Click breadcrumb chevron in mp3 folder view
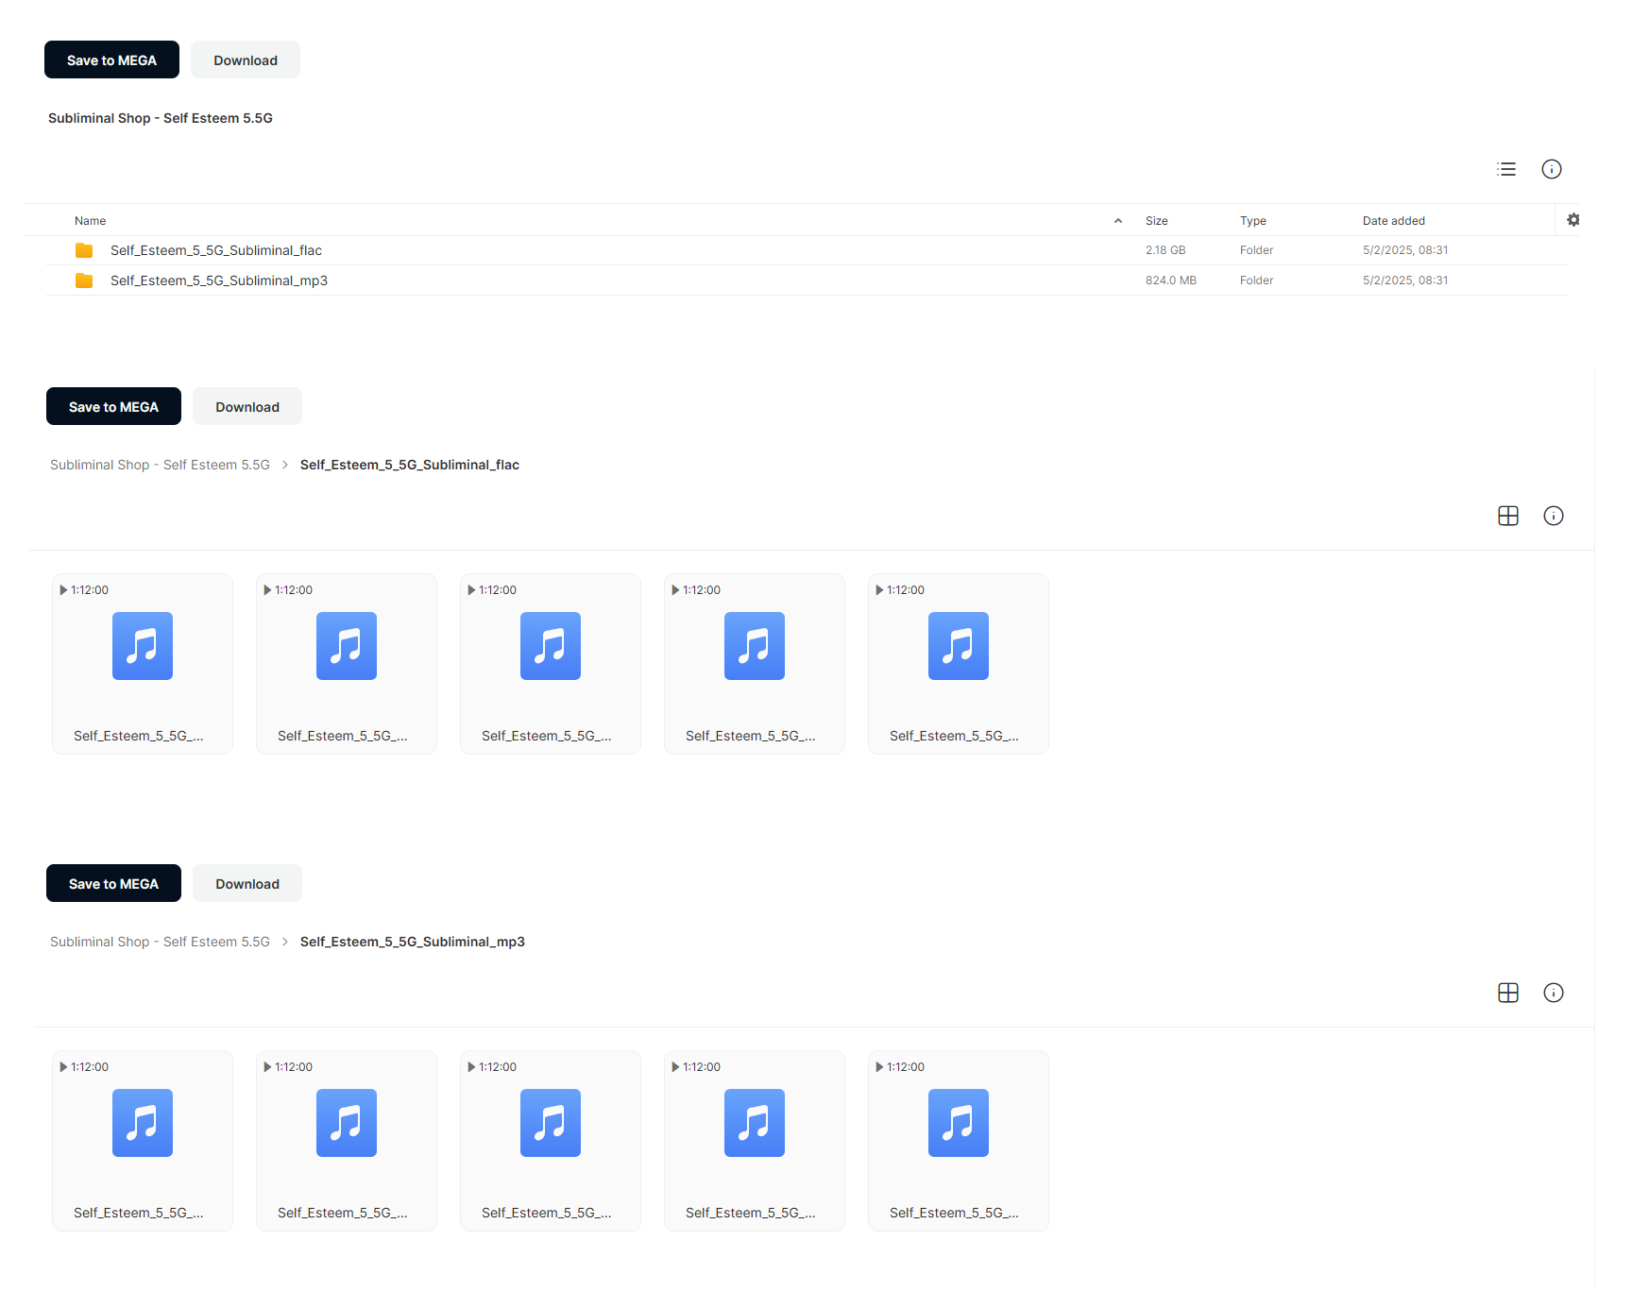 tap(285, 942)
